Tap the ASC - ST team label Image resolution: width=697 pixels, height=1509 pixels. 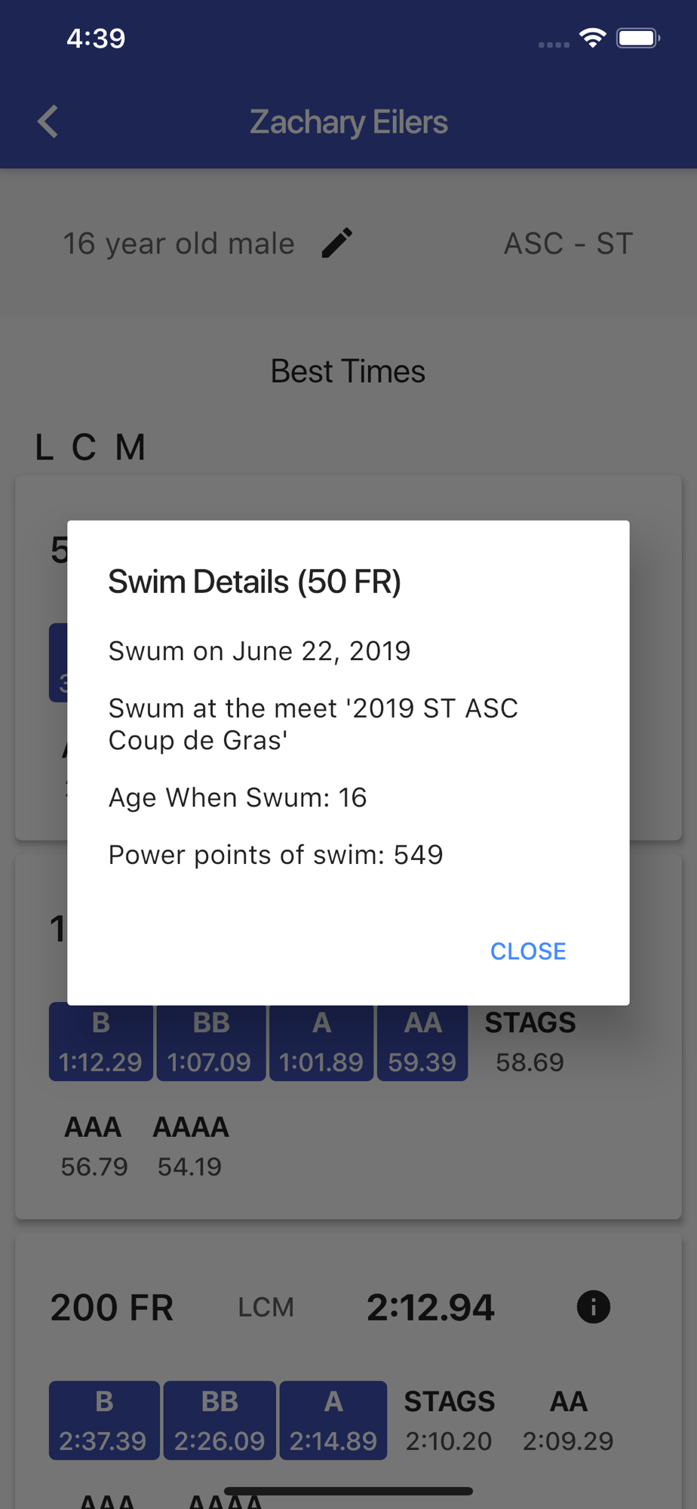coord(568,244)
